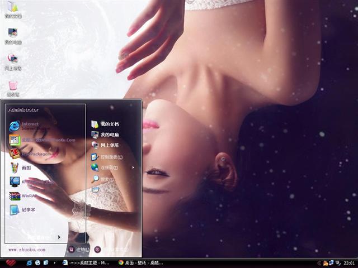This screenshot has height=268, width=358.
Task: Open the monitor-icon program above WinRAR
Action: pyautogui.click(x=31, y=181)
